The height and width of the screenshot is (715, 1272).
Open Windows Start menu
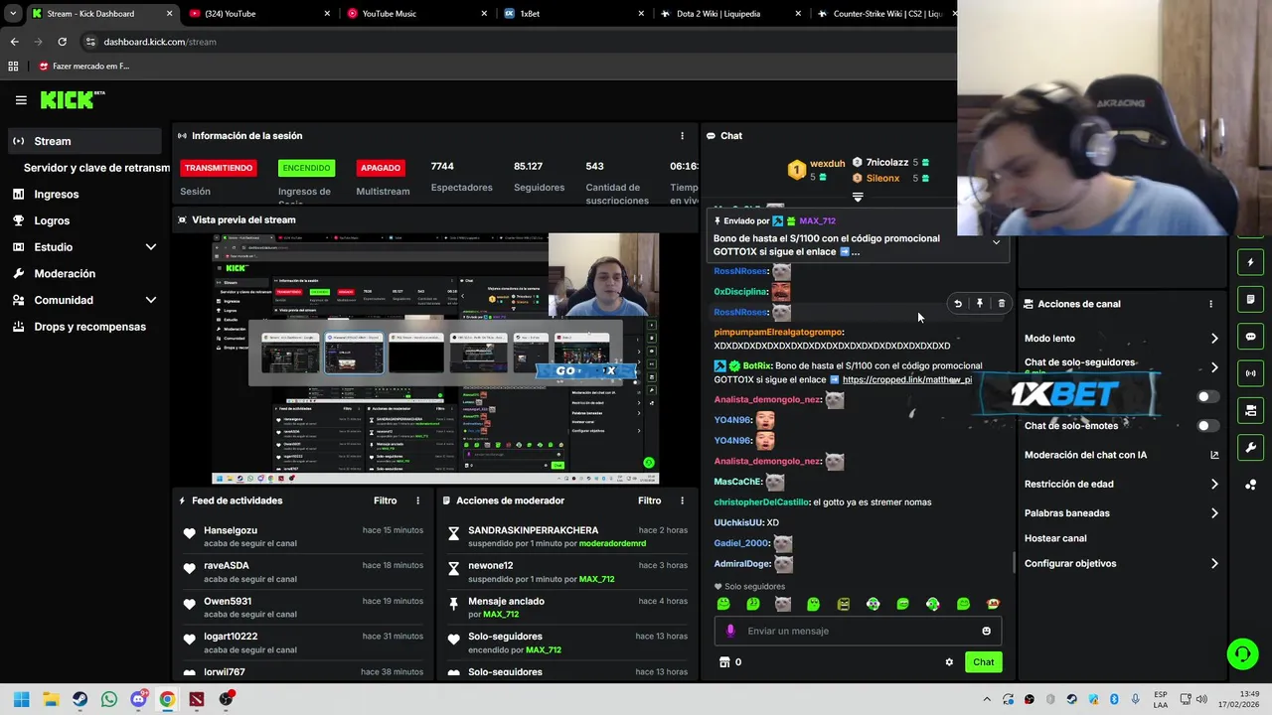(21, 699)
